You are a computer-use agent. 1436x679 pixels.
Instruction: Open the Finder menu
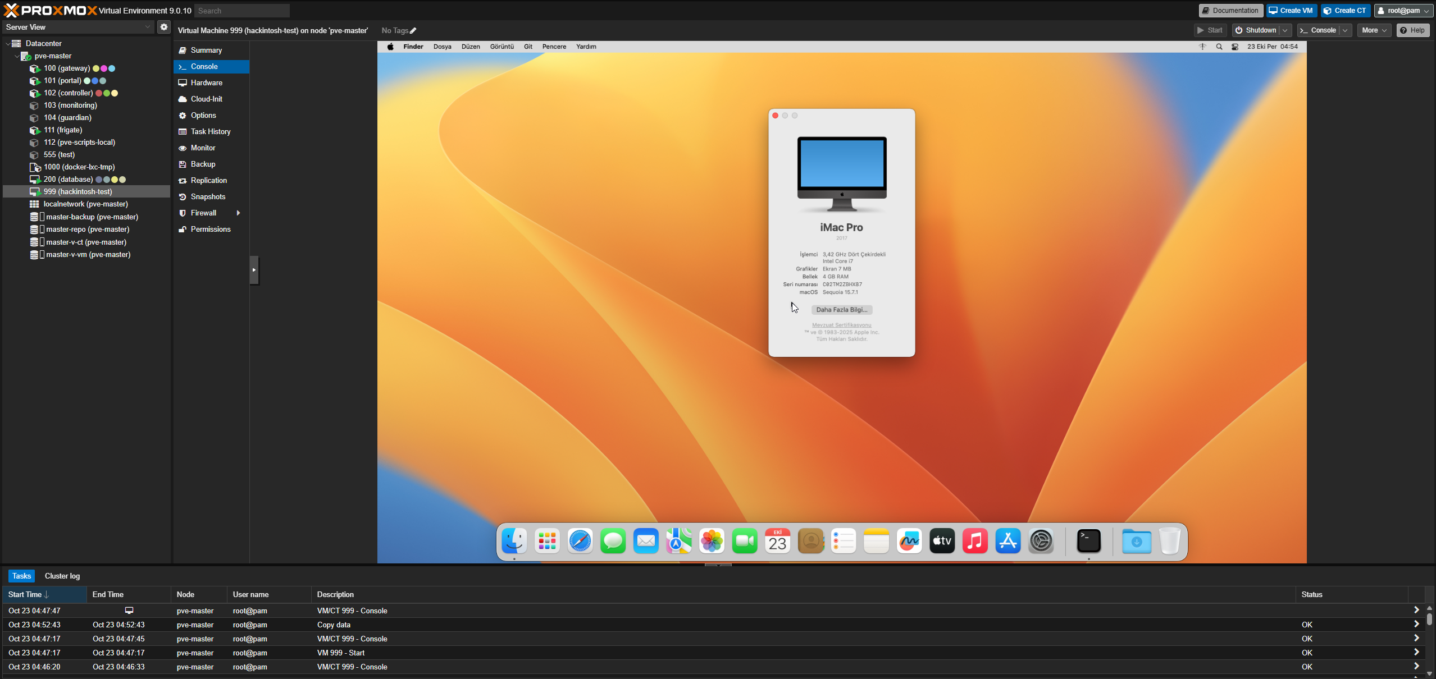pos(413,47)
